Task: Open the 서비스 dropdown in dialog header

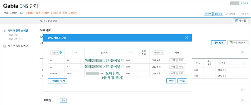Action: point(158,53)
